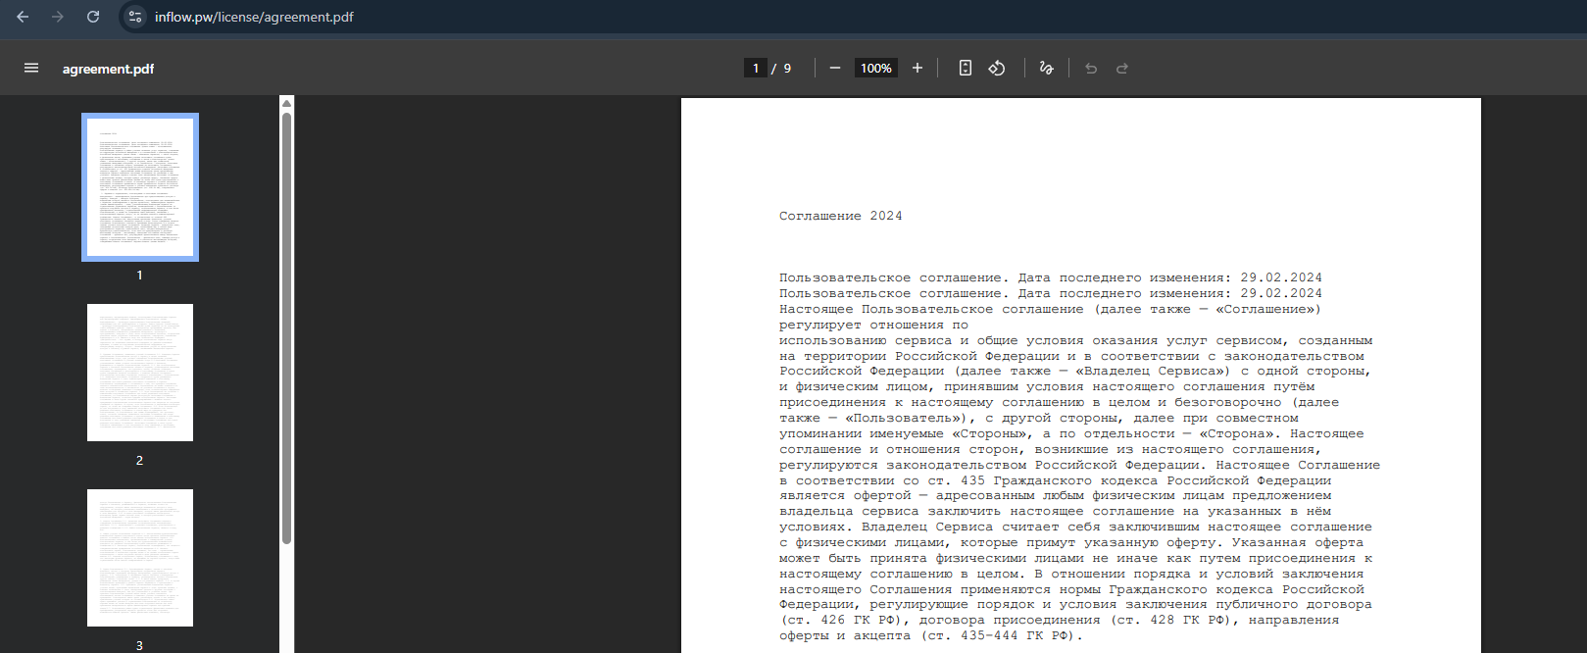The image size is (1587, 653).
Task: Go back to the previous page
Action: pos(23,17)
